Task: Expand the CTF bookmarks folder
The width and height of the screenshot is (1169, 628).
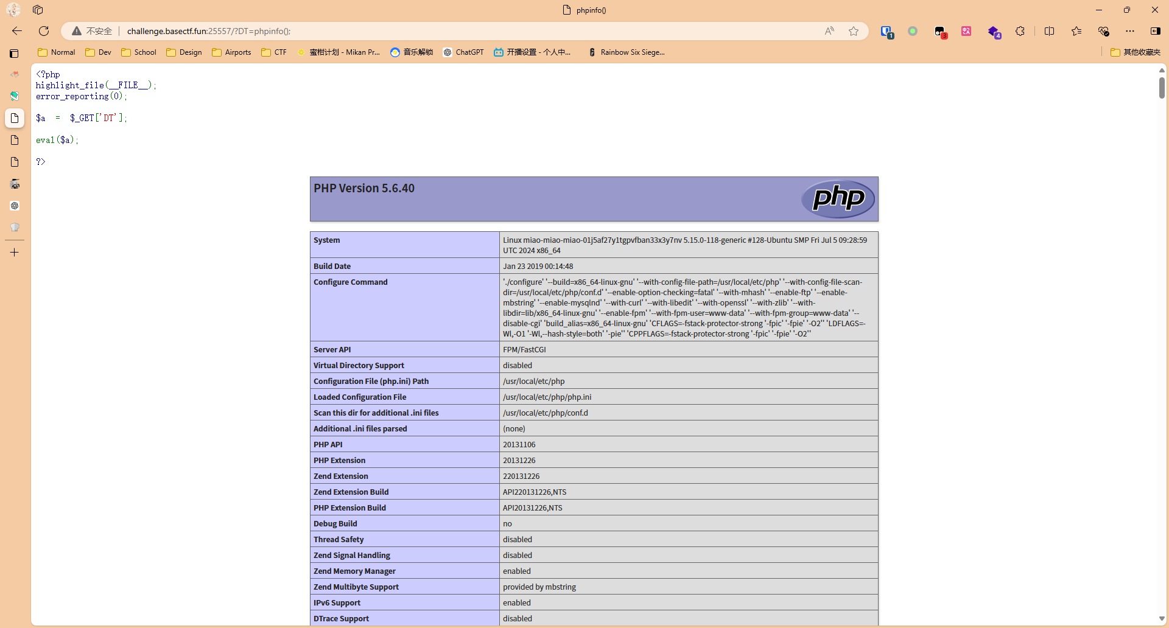Action: click(x=274, y=52)
